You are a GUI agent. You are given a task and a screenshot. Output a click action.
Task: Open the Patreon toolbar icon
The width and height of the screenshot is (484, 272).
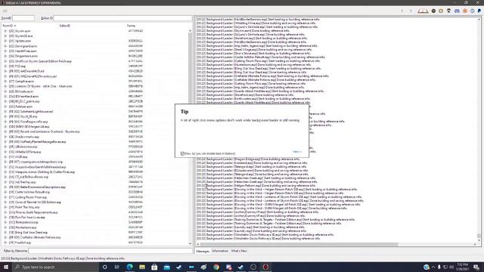[x=465, y=11]
